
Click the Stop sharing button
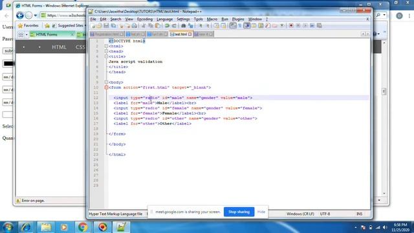[239, 212]
